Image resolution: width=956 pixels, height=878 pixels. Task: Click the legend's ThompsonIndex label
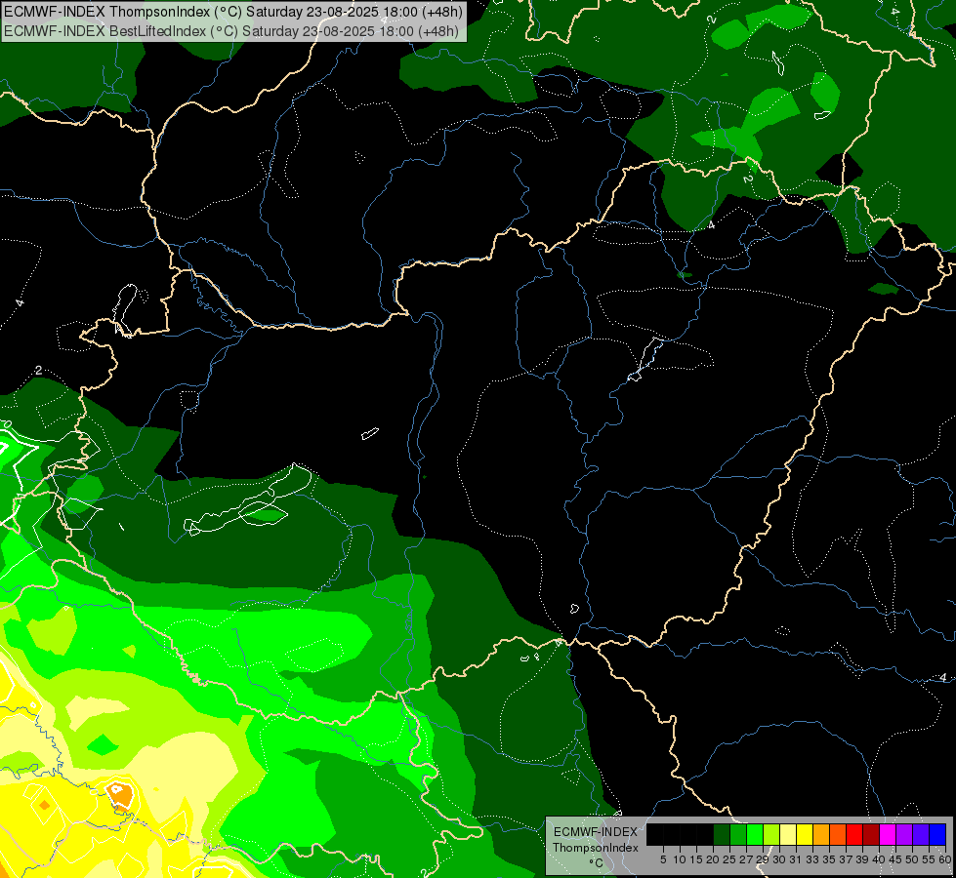point(596,848)
